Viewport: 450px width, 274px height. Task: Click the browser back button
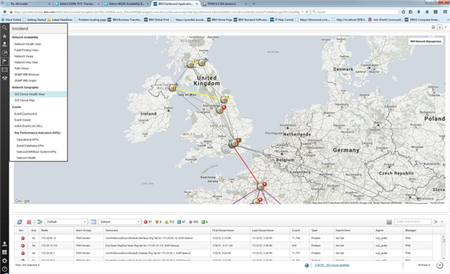(x=5, y=12)
